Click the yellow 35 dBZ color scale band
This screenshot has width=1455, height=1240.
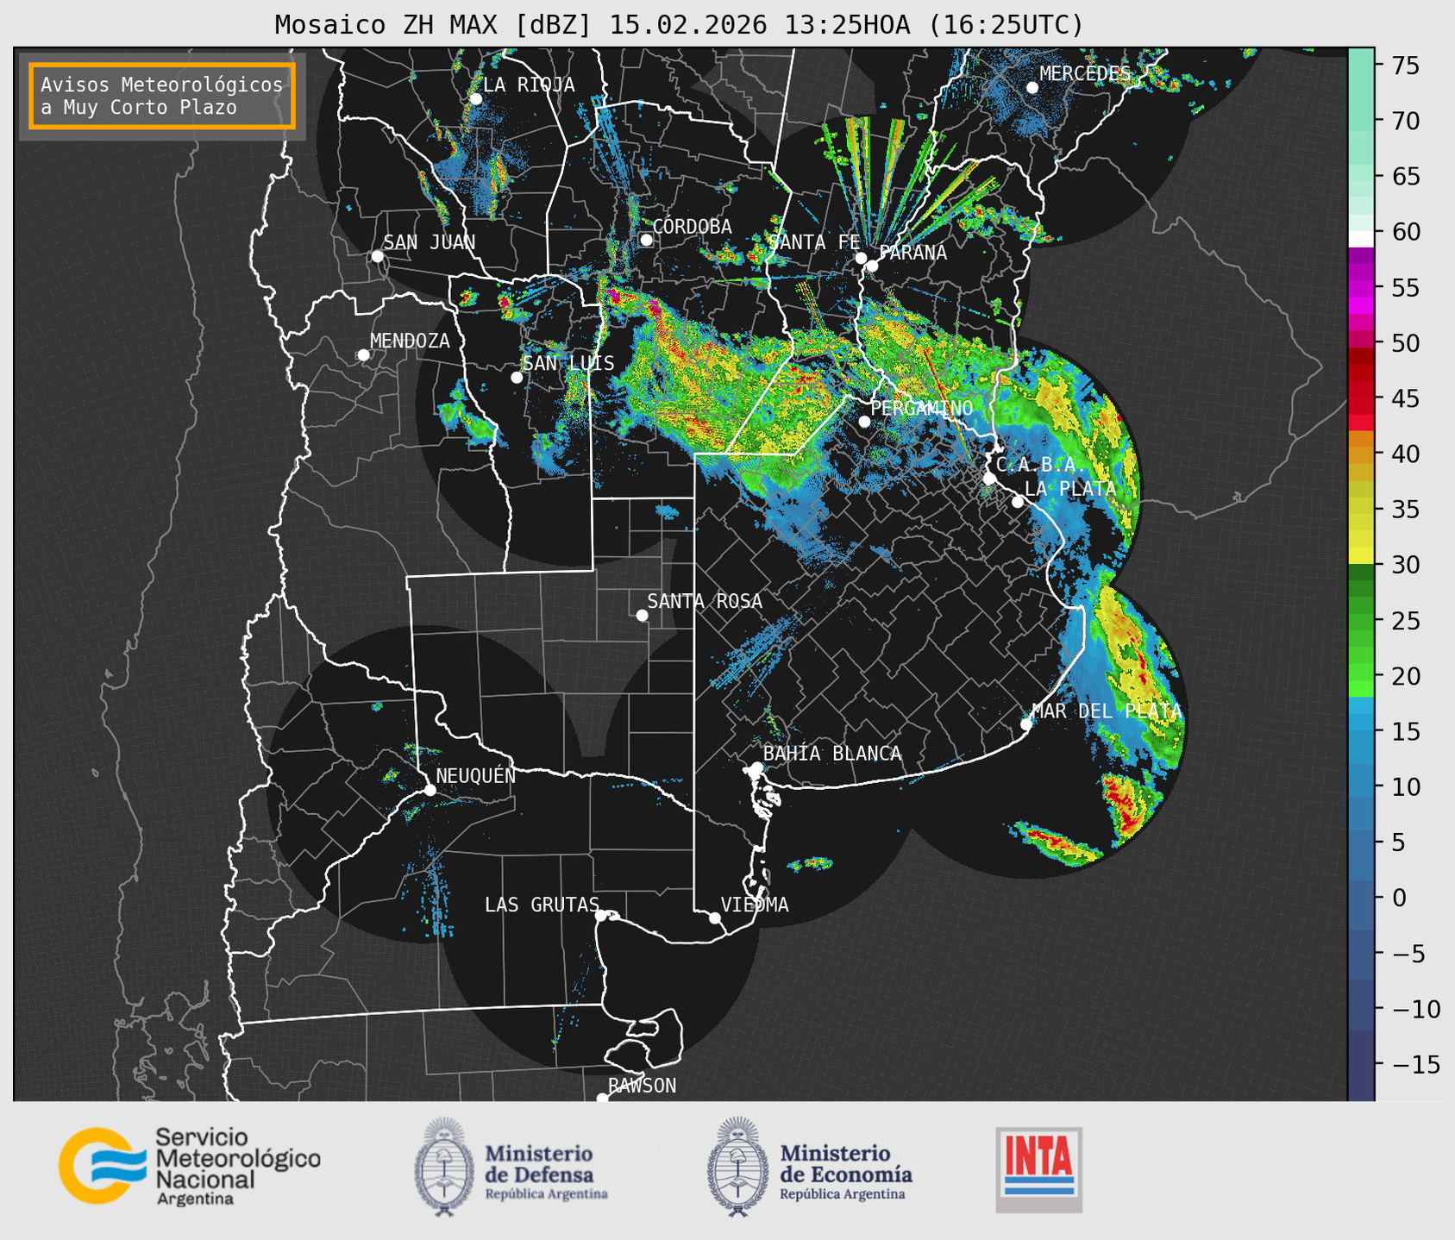coord(1361,510)
